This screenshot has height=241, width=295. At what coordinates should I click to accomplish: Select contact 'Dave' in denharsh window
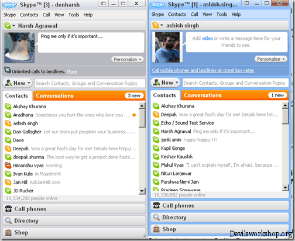click(x=71, y=140)
